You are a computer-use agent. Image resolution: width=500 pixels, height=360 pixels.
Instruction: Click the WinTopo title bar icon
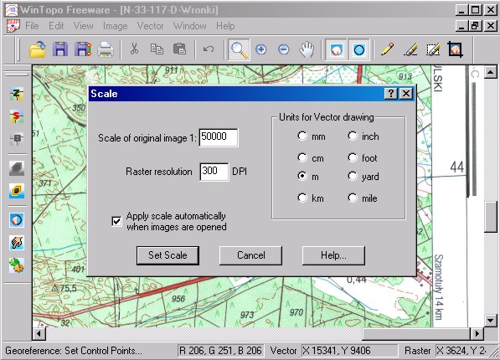(x=12, y=9)
